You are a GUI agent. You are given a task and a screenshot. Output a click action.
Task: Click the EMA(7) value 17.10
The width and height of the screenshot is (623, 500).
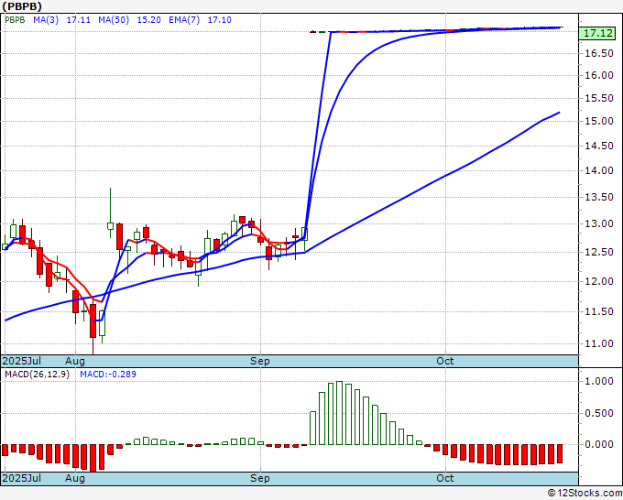pos(220,20)
